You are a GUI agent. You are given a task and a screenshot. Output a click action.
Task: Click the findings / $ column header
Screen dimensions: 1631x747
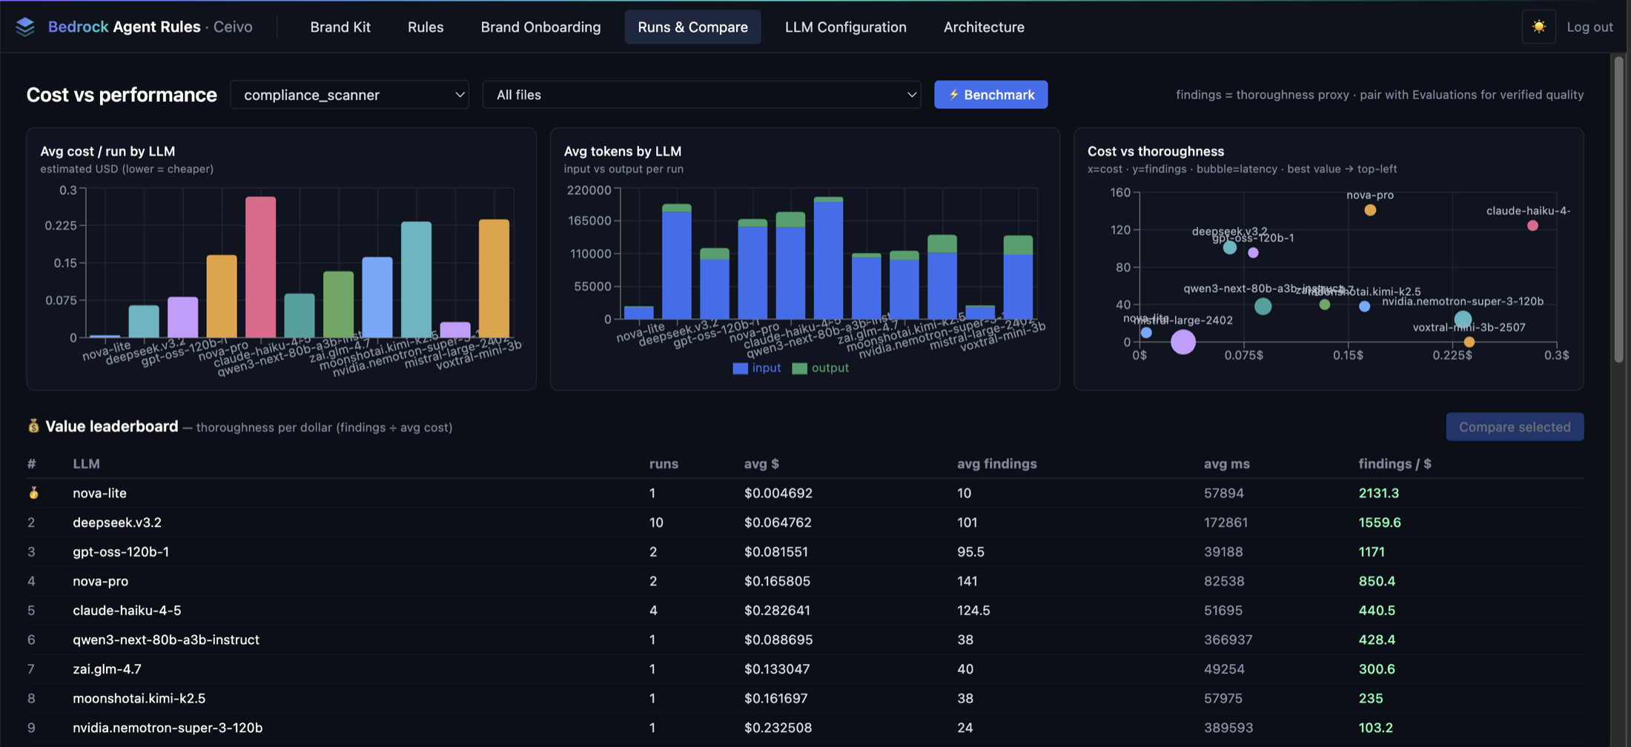point(1395,464)
